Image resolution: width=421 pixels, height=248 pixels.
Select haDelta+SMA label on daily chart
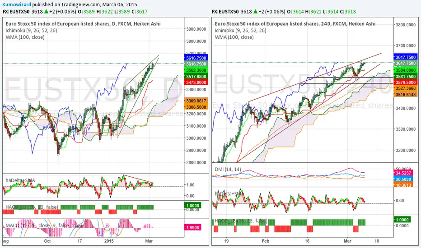(x=20, y=180)
